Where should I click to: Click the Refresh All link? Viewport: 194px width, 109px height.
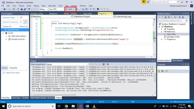coord(24,27)
